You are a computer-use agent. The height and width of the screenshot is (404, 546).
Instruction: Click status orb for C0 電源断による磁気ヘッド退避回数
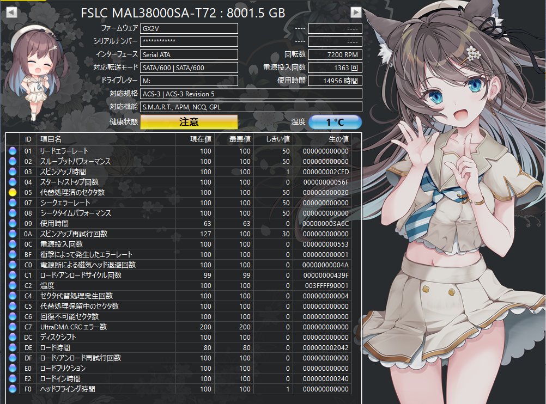point(13,265)
